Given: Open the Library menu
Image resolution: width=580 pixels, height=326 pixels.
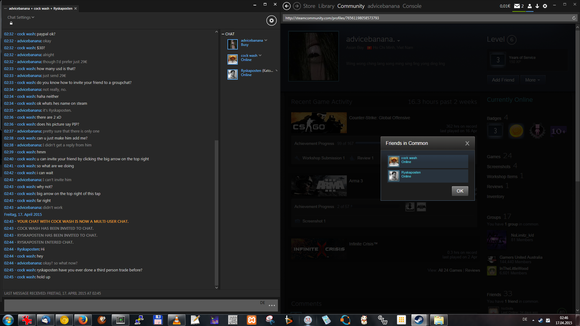Looking at the screenshot, I should (x=326, y=6).
